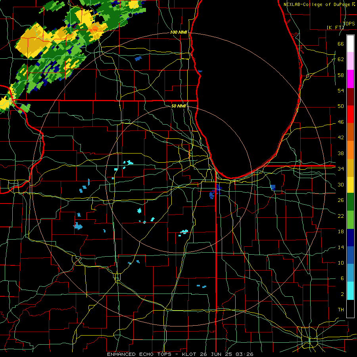Click the "54" legend value
Image resolution: width=357 pixels, height=357 pixels.
coord(341,90)
